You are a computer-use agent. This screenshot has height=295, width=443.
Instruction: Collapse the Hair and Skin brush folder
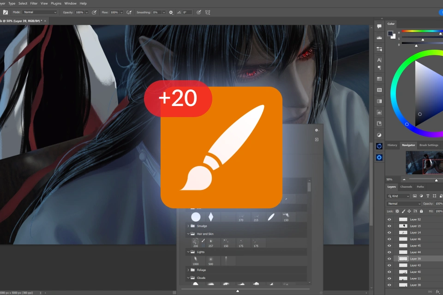coord(188,234)
